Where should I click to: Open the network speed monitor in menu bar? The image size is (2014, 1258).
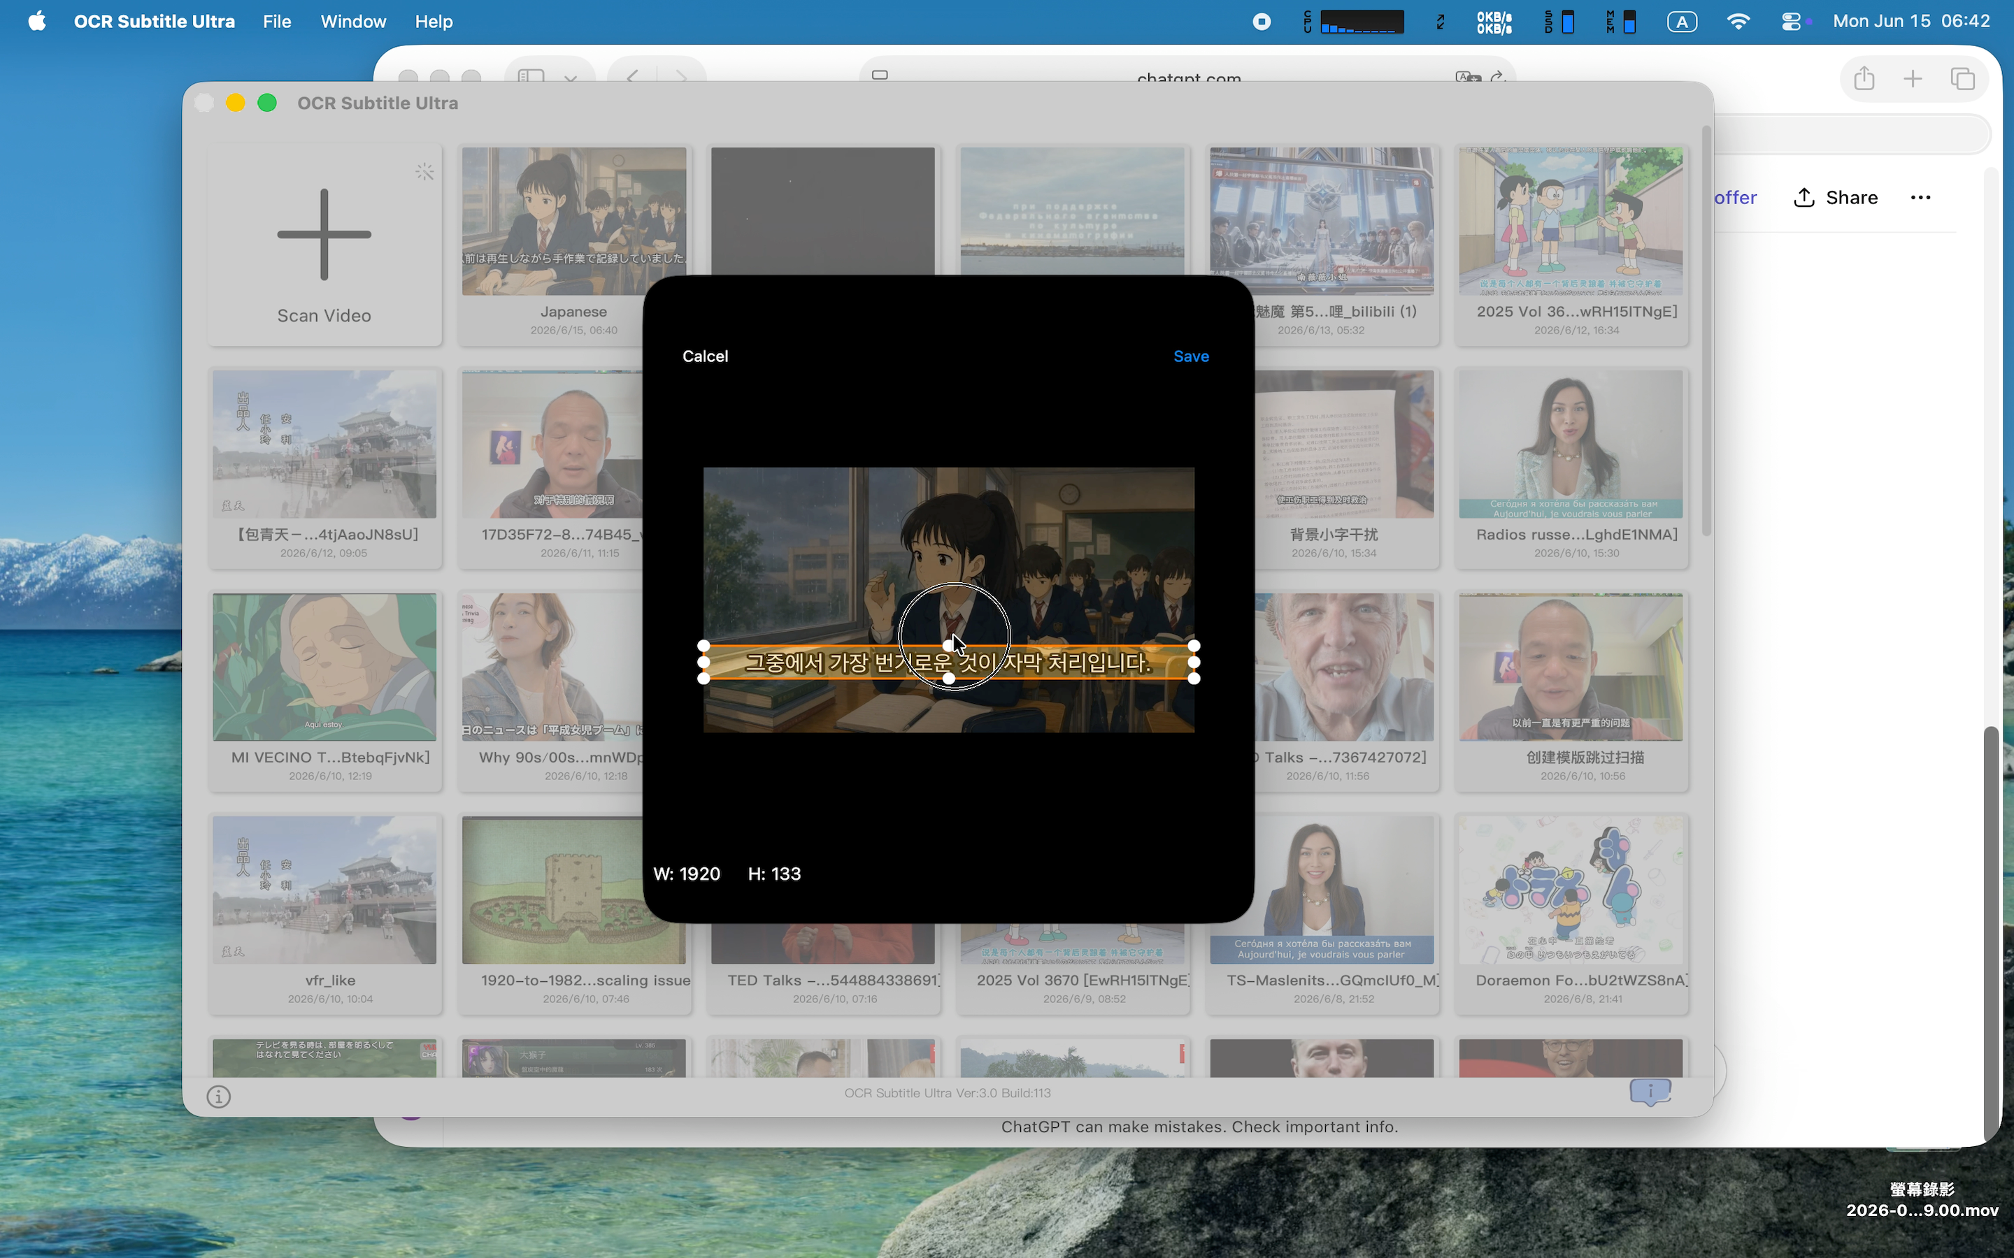point(1494,22)
